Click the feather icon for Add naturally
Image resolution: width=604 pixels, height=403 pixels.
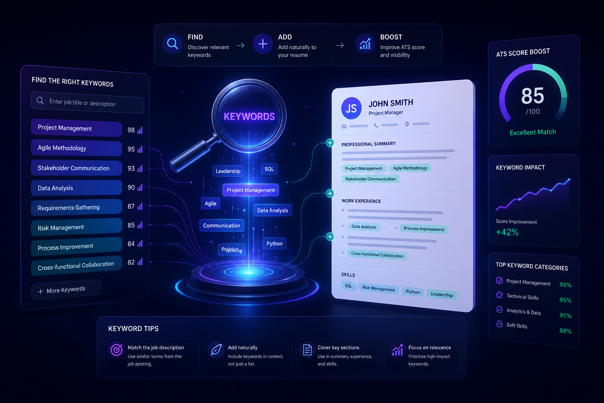coord(216,349)
